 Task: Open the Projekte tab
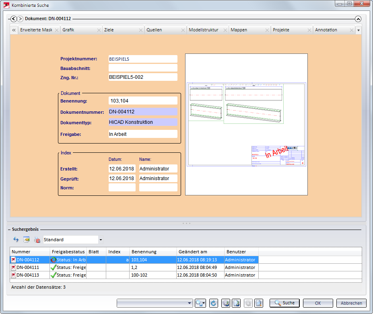[x=280, y=30]
